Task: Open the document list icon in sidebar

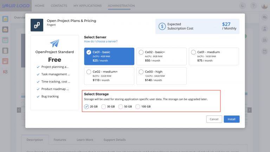Action: [5, 51]
